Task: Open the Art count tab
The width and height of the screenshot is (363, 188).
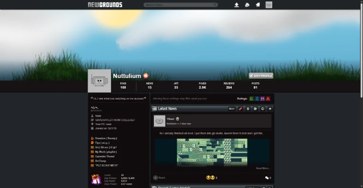Action: tap(176, 86)
